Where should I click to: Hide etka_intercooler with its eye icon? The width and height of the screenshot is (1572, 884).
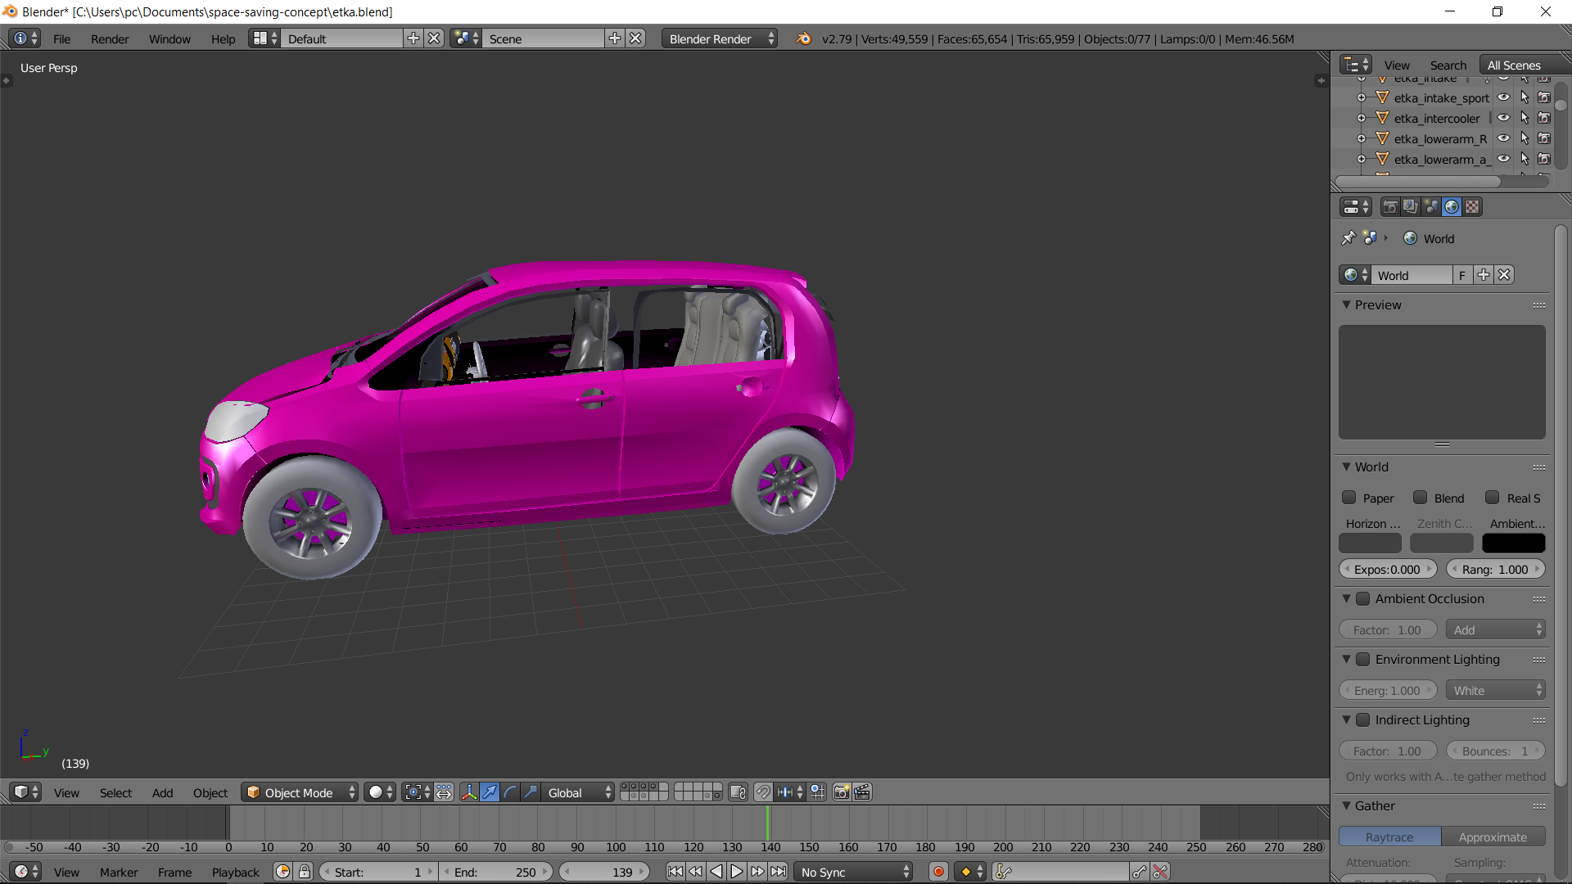pyautogui.click(x=1504, y=118)
